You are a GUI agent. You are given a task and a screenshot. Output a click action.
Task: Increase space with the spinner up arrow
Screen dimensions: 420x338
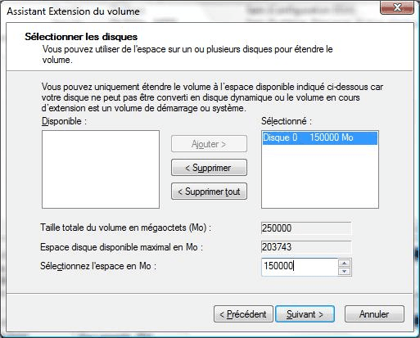click(345, 263)
